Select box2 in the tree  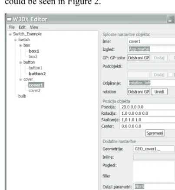[x=33, y=57]
